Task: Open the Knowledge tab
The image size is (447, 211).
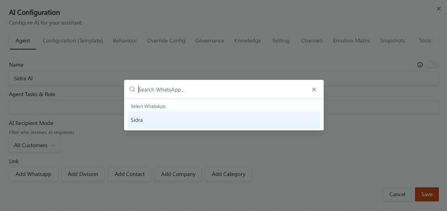Action: click(248, 40)
